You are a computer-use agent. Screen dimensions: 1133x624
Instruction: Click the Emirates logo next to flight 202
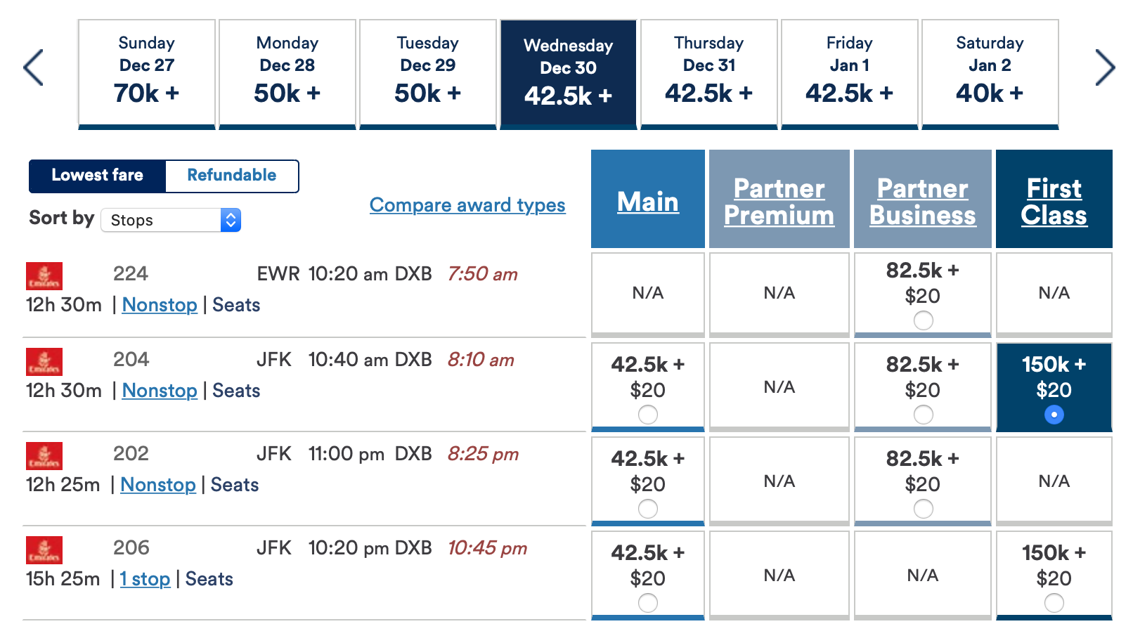point(44,457)
